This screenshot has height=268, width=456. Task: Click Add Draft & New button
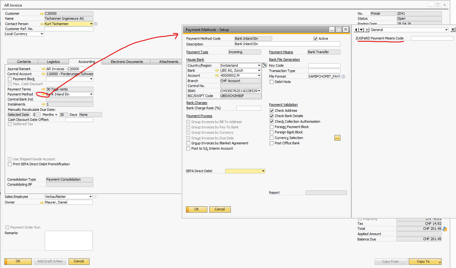(50, 261)
